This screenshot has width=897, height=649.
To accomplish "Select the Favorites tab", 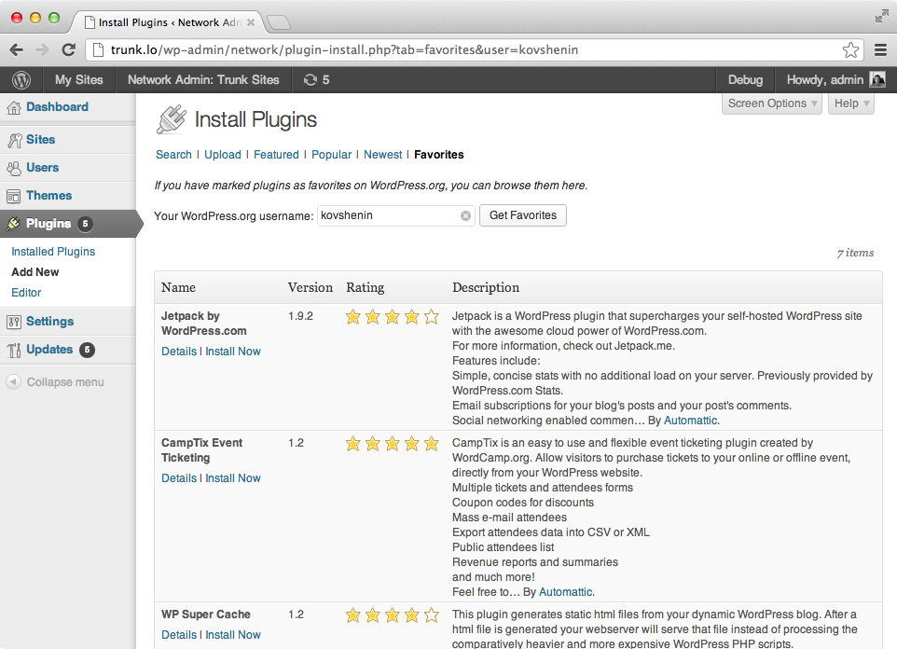I will [x=439, y=155].
